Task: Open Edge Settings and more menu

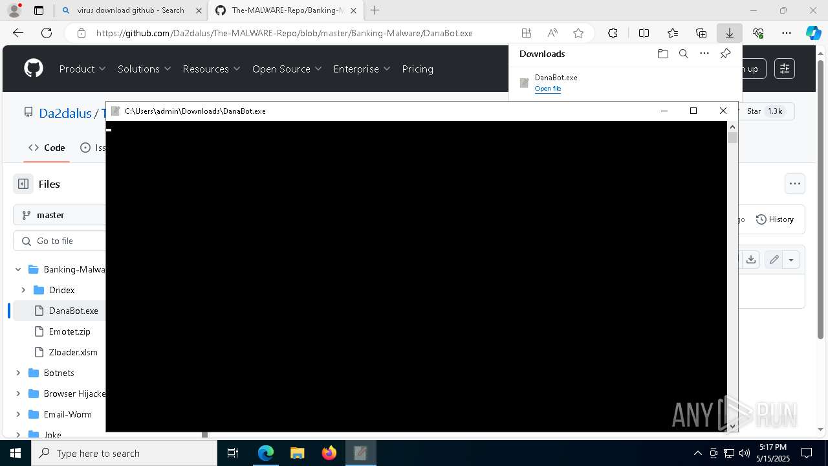Action: tap(787, 33)
